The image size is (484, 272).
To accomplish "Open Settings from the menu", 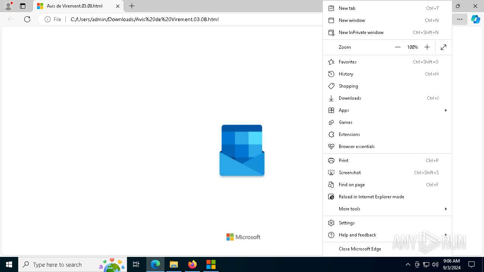I will (x=387, y=223).
